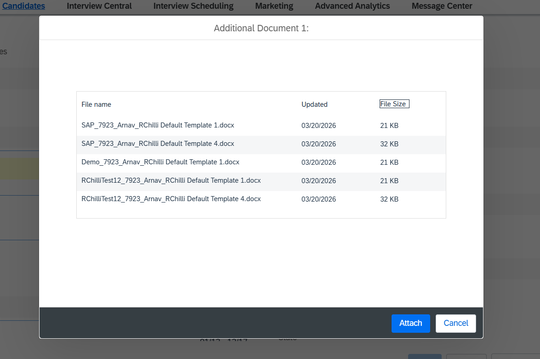The image size is (540, 359).
Task: Switch to Interview Central tab
Action: (99, 6)
